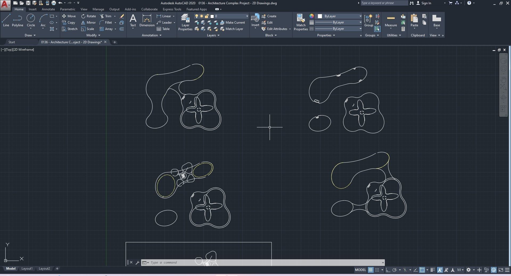This screenshot has width=511, height=276.
Task: Choose the Move command
Action: coord(69,16)
